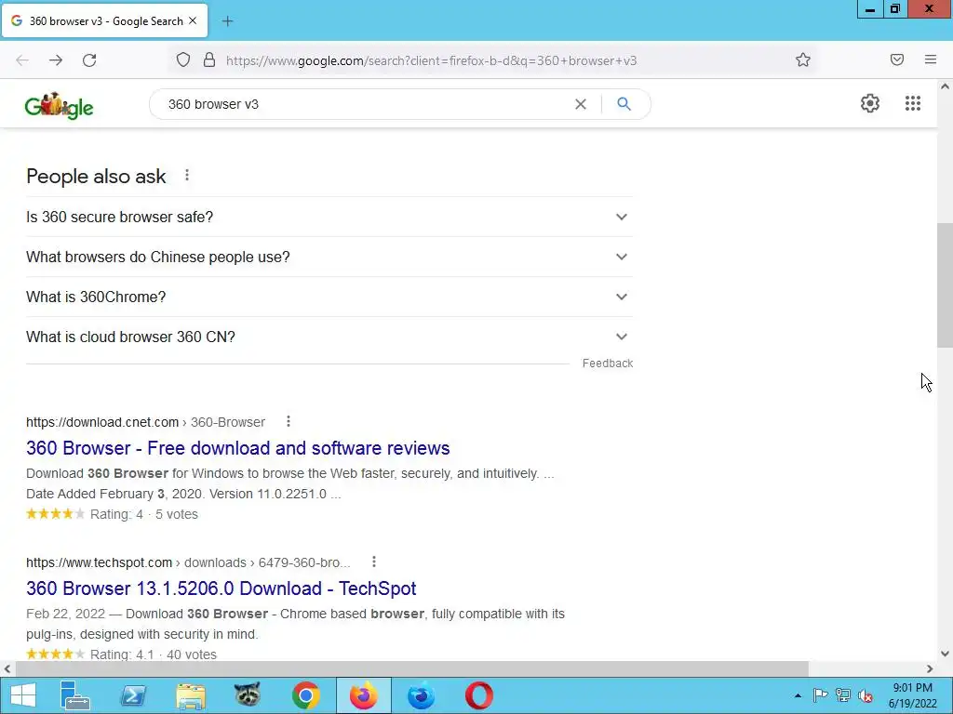
Task: Clear the Google search box text
Action: click(581, 104)
